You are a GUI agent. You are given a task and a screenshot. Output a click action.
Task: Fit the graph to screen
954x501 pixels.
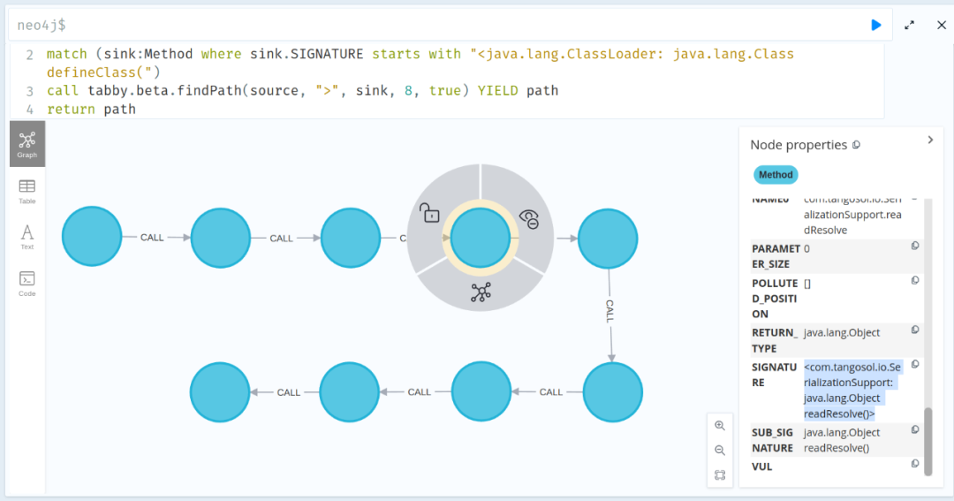point(720,474)
